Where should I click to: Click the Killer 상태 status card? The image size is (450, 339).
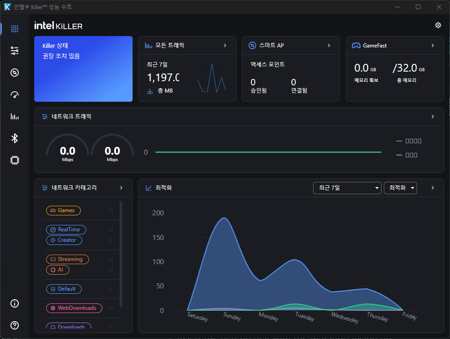pyautogui.click(x=83, y=69)
